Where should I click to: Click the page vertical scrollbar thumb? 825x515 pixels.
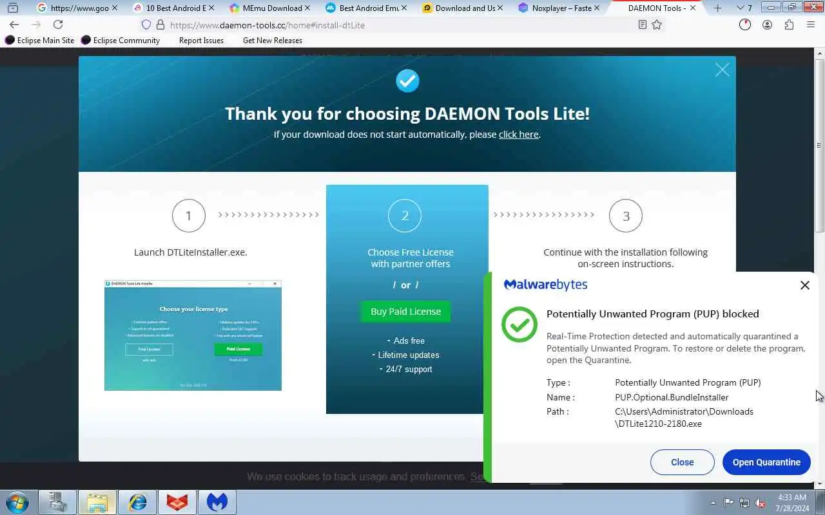pyautogui.click(x=819, y=147)
